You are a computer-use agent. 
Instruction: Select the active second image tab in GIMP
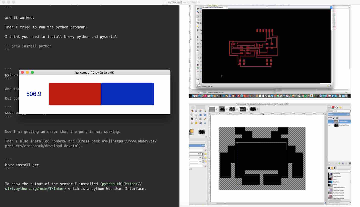[x=222, y=109]
